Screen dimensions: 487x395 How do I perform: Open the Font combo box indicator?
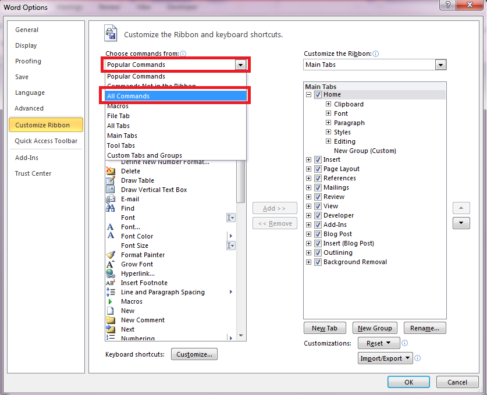(x=230, y=218)
